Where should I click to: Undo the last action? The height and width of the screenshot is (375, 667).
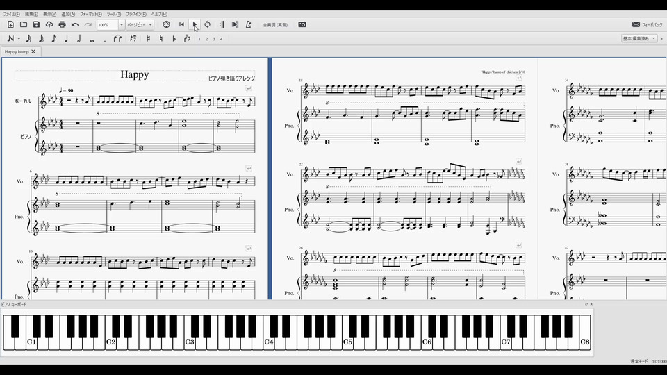[x=75, y=25]
